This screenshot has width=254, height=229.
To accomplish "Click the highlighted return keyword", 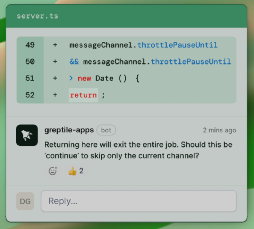I will 83,95.
